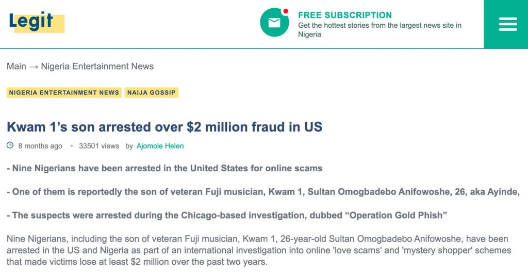Screen dimensions: 528x272
Task: Click the Legit logo
Action: 37,22
